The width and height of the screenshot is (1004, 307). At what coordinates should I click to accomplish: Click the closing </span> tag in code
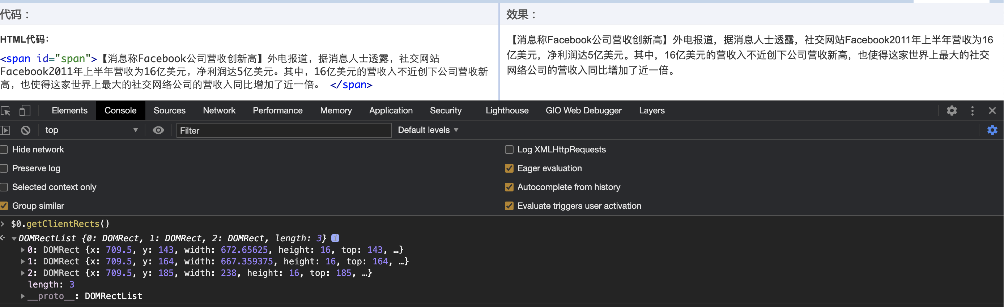tap(351, 85)
